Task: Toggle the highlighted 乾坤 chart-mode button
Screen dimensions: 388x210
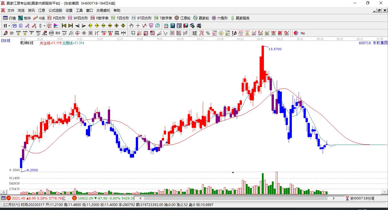Action: (49, 26)
